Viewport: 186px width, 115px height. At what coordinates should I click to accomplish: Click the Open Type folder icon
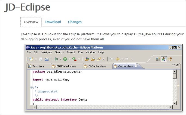click(x=93, y=59)
